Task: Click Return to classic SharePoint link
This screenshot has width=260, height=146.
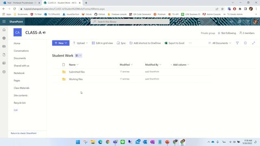Action: click(x=24, y=133)
